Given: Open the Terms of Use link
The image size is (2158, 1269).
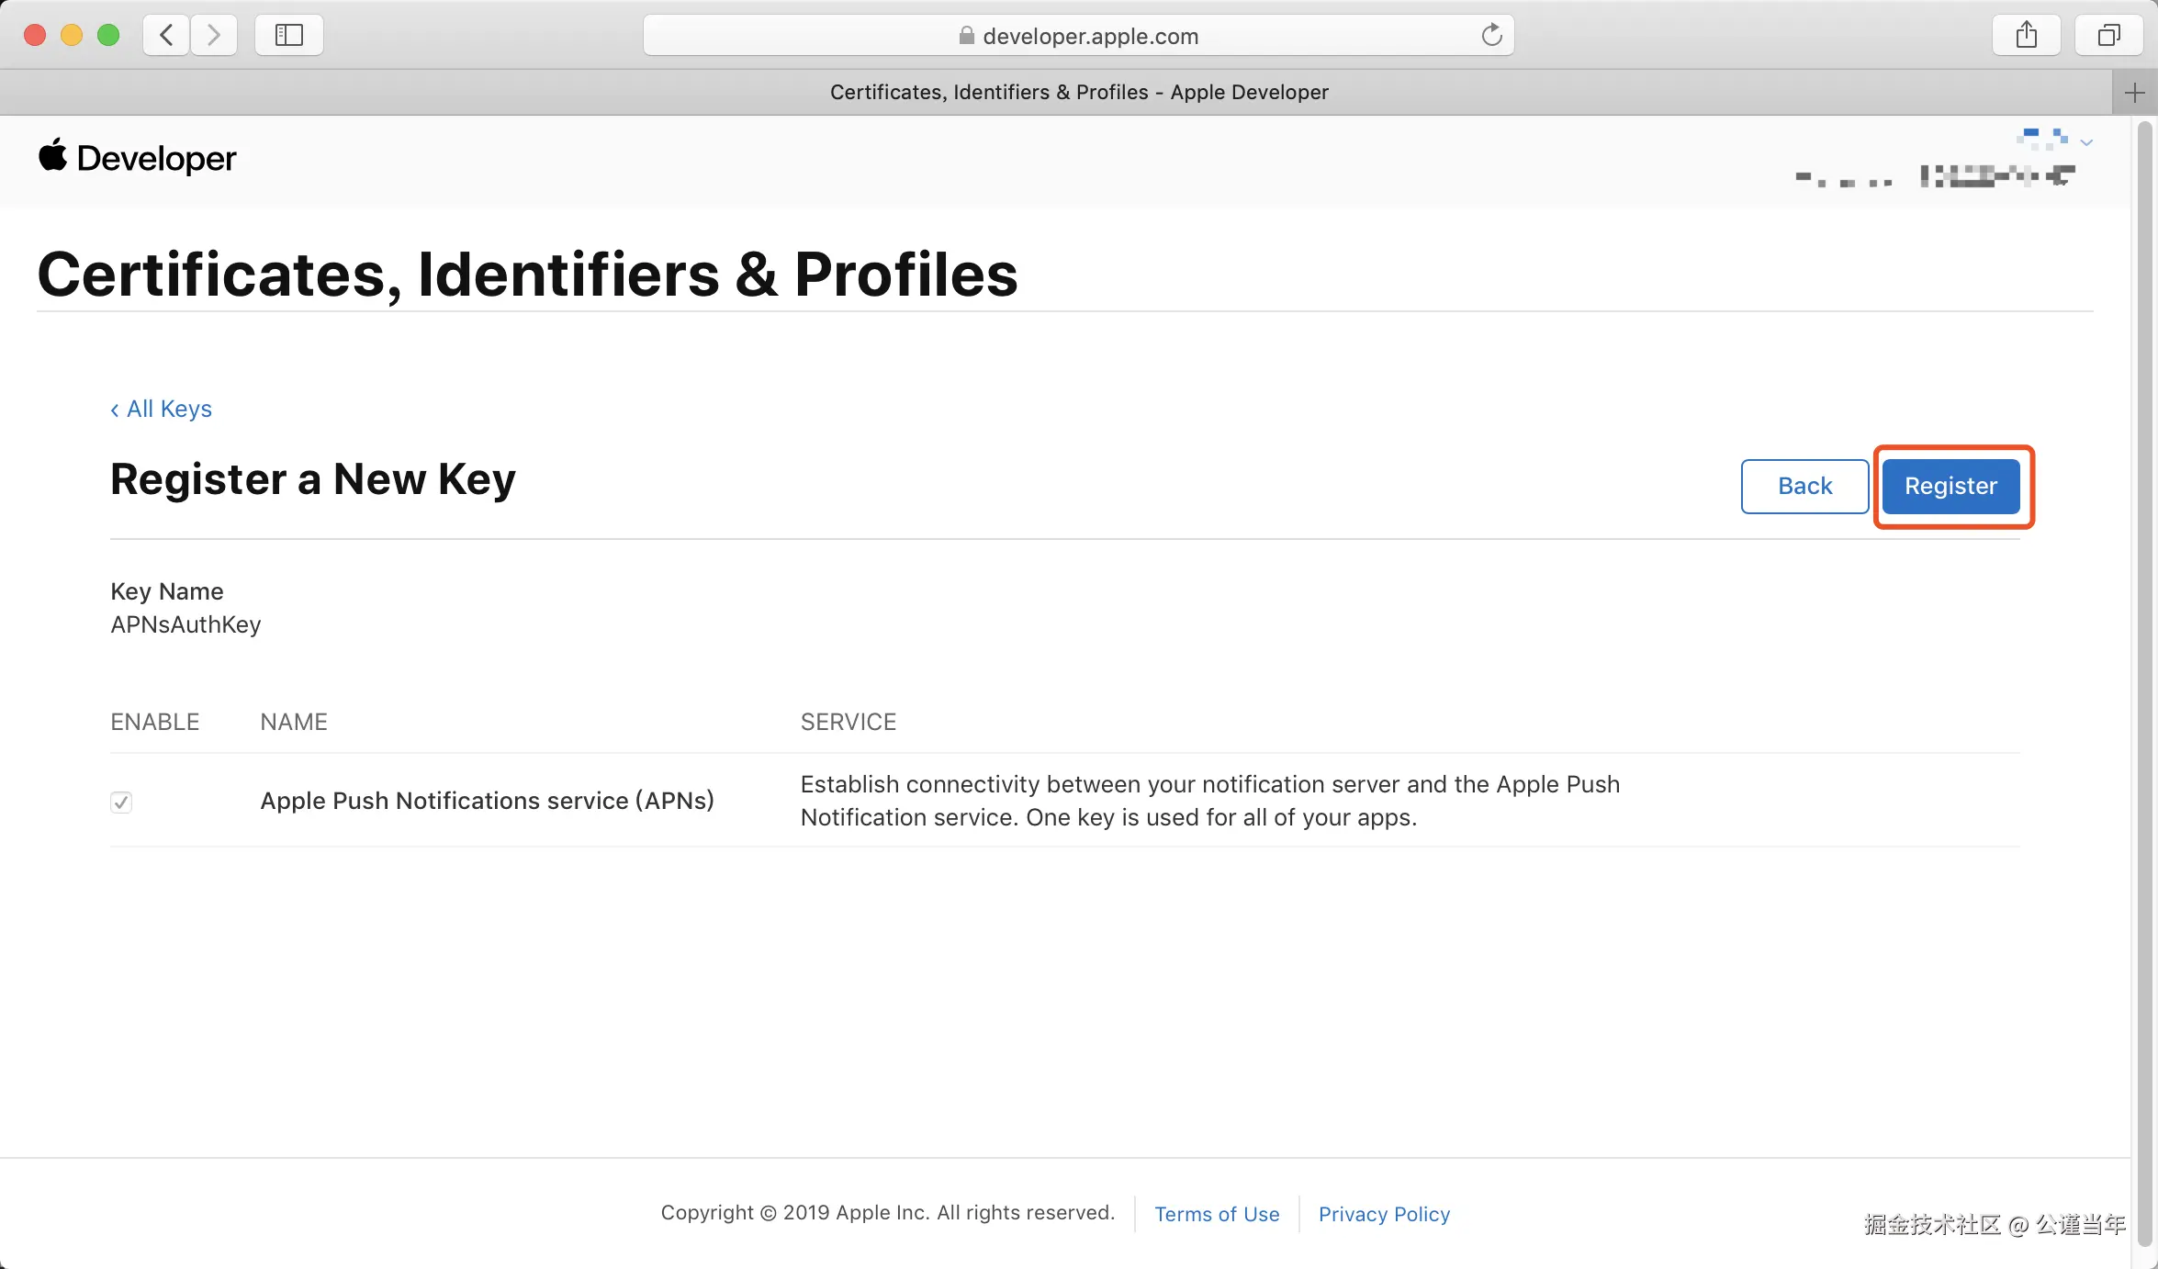Looking at the screenshot, I should pyautogui.click(x=1217, y=1214).
